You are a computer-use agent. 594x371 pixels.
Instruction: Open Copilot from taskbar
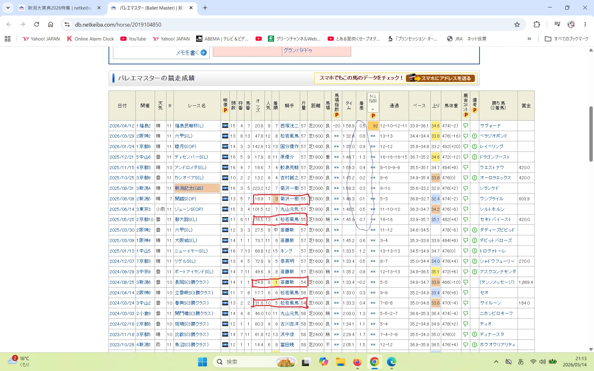[324, 362]
